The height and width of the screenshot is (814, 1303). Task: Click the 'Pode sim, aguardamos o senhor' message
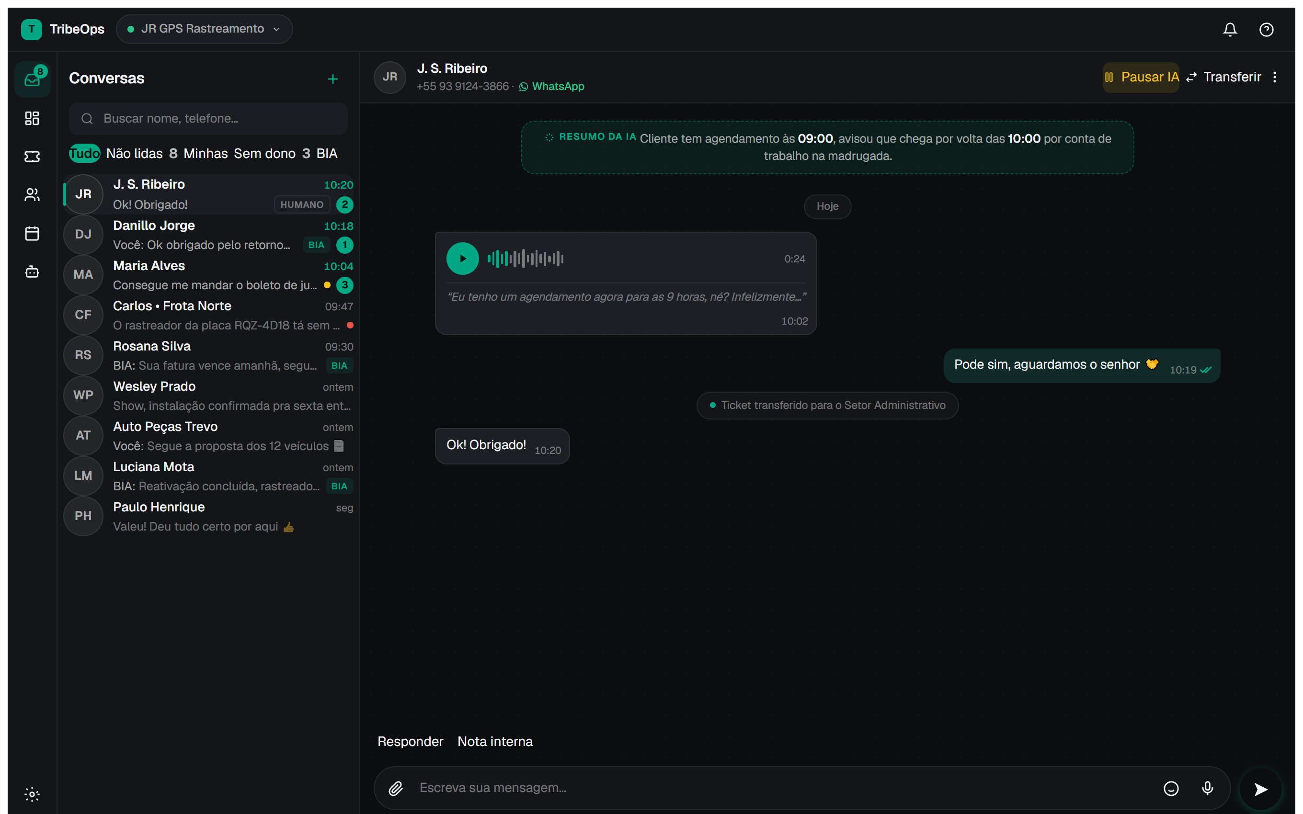click(x=1082, y=365)
